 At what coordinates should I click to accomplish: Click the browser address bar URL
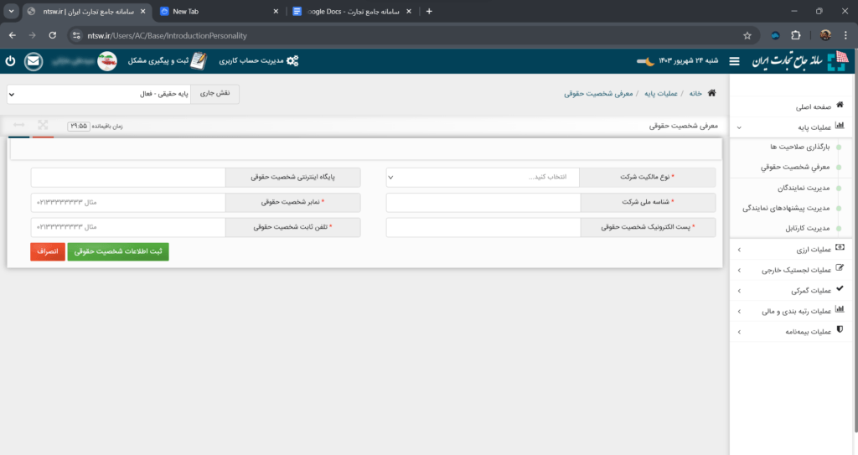pyautogui.click(x=167, y=35)
